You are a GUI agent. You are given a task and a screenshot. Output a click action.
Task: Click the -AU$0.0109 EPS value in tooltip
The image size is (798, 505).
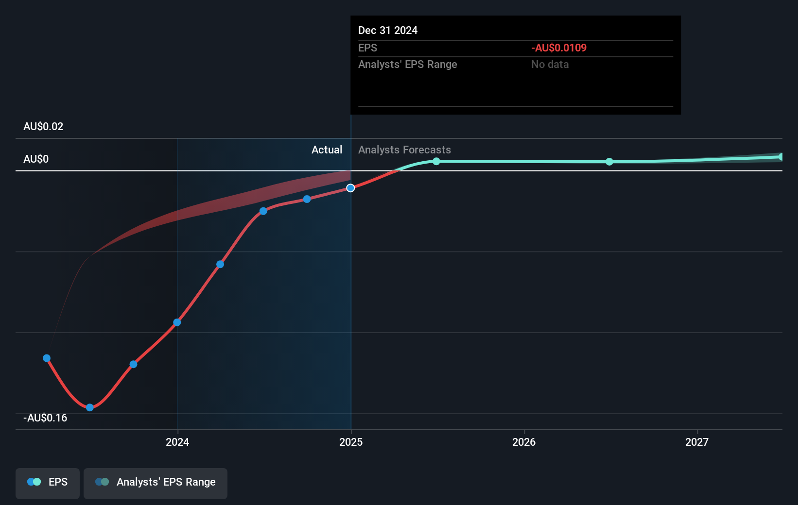[x=559, y=48]
